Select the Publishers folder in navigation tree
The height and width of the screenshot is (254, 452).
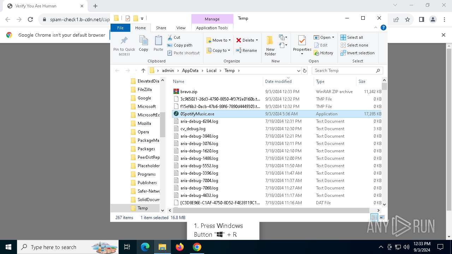click(147, 183)
